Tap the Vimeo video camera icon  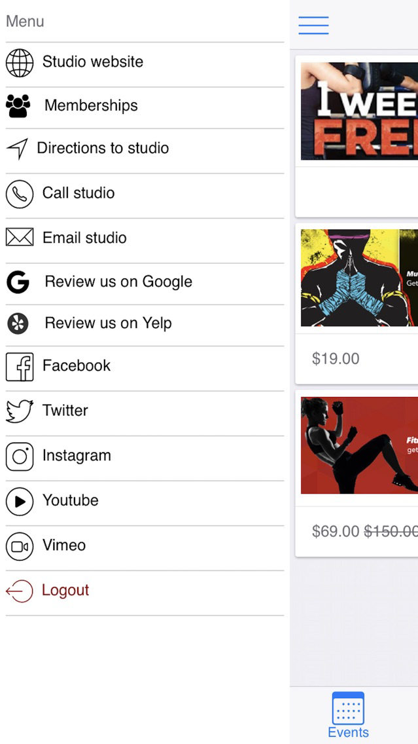[x=20, y=546]
